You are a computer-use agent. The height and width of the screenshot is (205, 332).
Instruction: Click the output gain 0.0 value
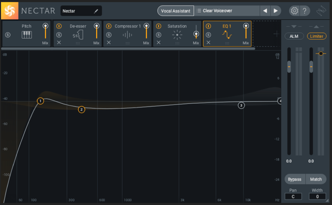311,161
